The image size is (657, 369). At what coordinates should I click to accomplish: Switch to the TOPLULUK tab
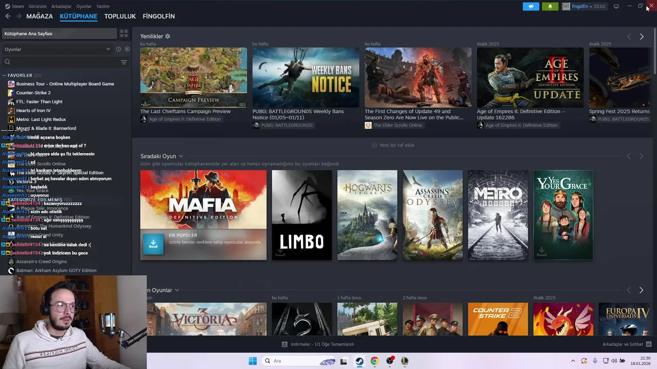coord(120,16)
